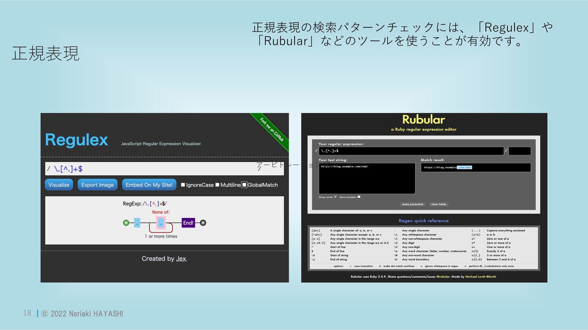The height and width of the screenshot is (330, 588).
Task: Toggle the Multiline checkbox
Action: click(217, 185)
